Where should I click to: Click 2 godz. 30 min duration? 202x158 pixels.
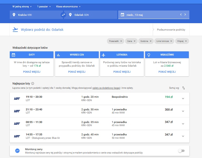90,110
